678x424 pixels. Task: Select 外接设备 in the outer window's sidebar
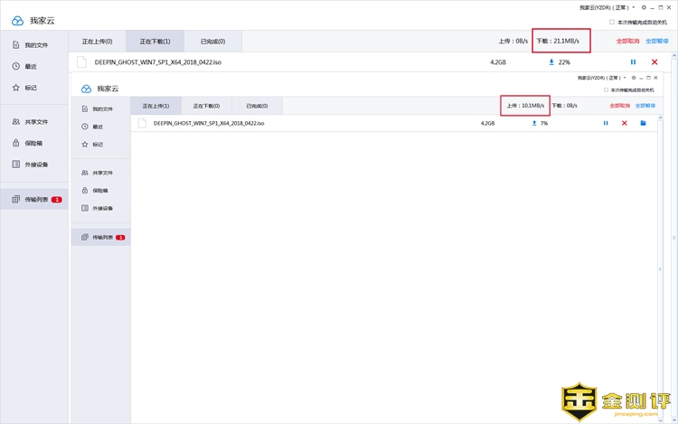point(36,165)
